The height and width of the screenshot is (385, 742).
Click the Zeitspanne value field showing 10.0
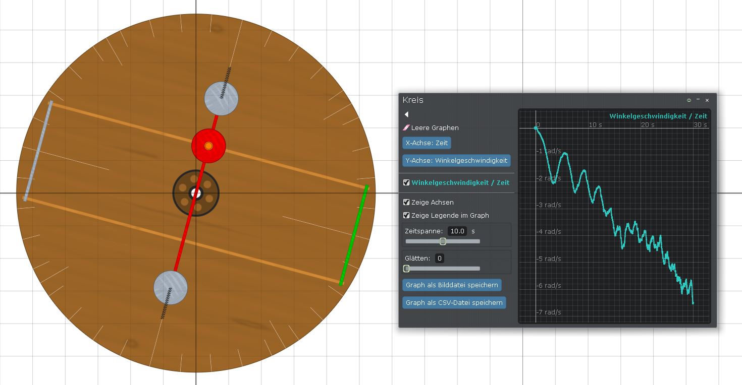coord(457,231)
